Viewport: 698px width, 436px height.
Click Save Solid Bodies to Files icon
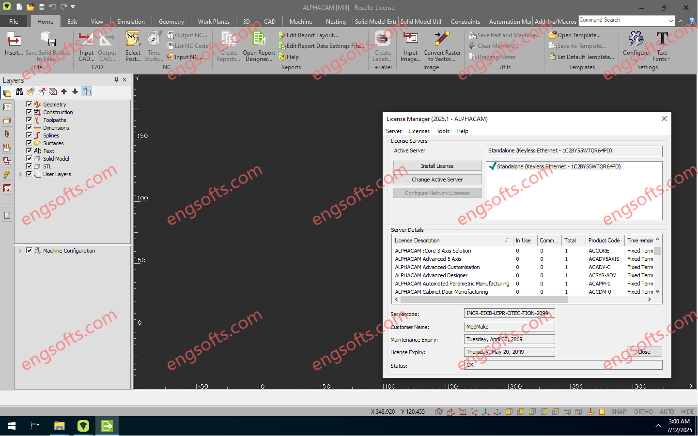(x=47, y=46)
